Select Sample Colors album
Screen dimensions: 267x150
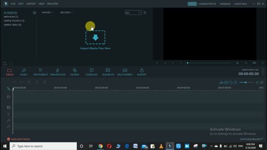[x=14, y=21]
